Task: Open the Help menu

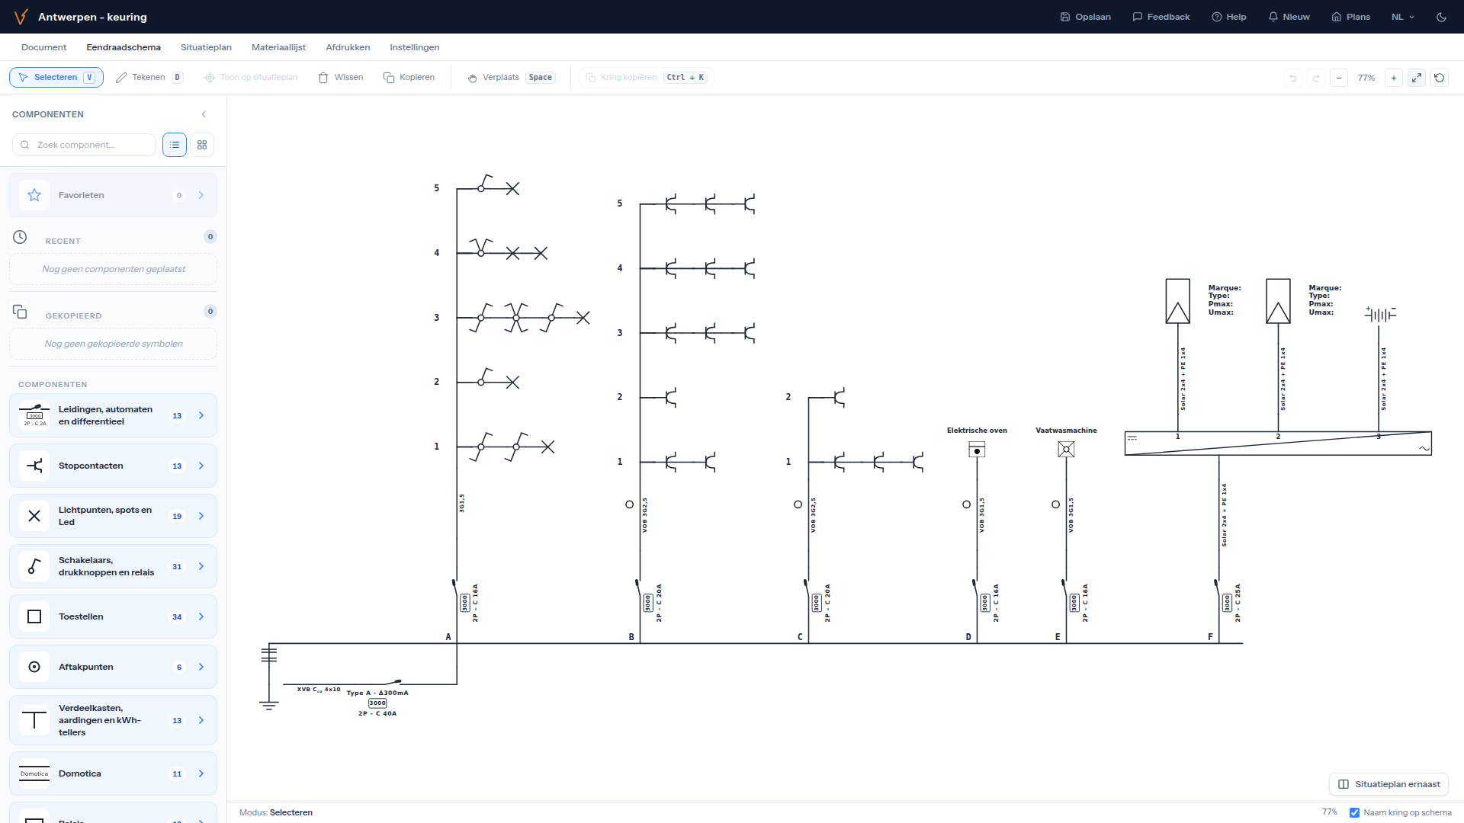Action: pos(1228,17)
